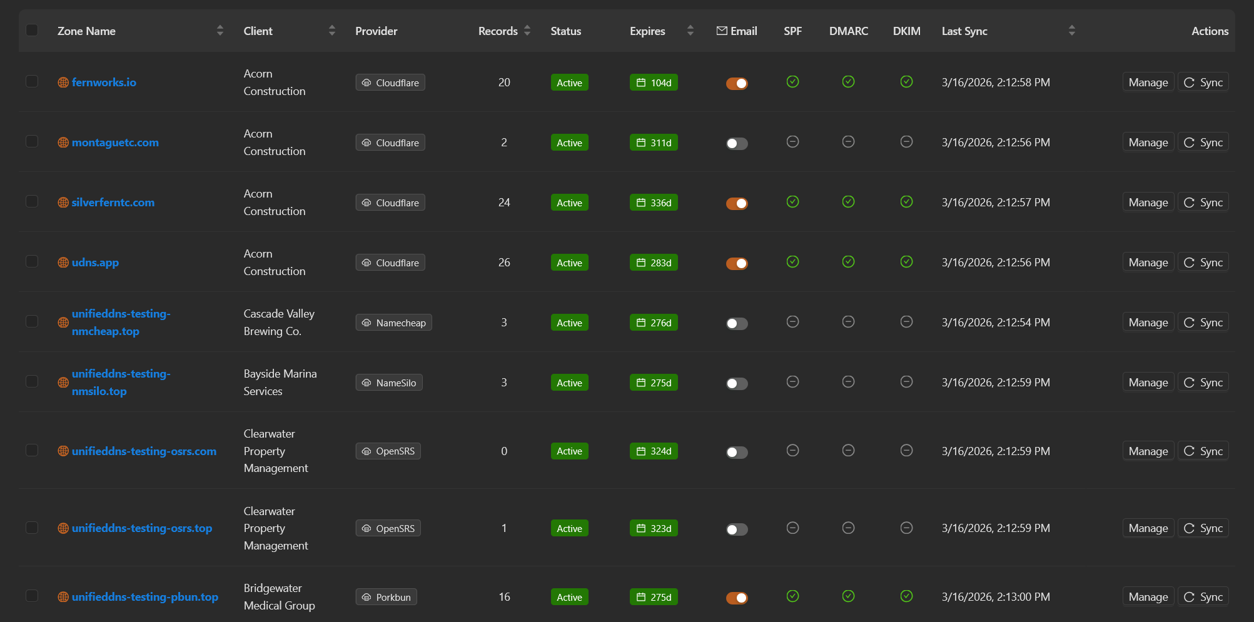This screenshot has height=622, width=1254.
Task: Click DMARC check icon for unifieddns-testing-pbun.top
Action: coord(848,596)
